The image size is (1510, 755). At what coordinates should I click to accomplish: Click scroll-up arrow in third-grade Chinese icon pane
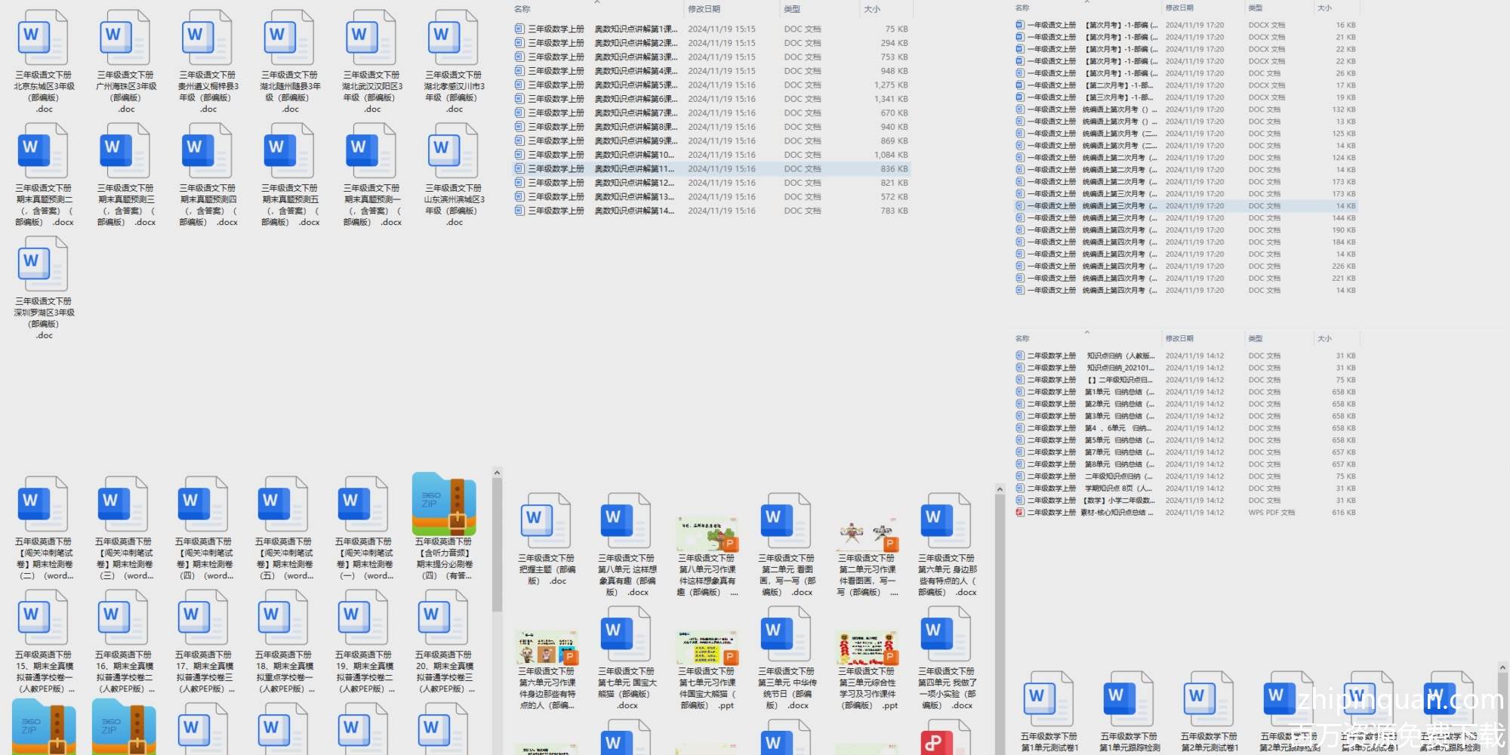click(1000, 490)
